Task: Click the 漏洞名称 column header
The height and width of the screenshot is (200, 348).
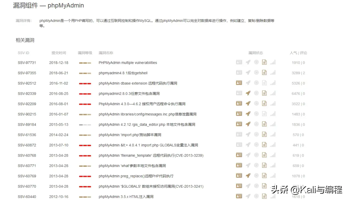Action: pyautogui.click(x=106, y=53)
